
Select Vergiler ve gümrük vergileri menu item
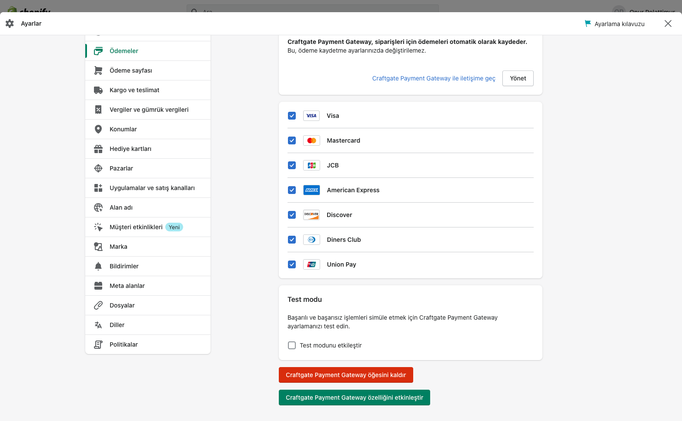148,110
